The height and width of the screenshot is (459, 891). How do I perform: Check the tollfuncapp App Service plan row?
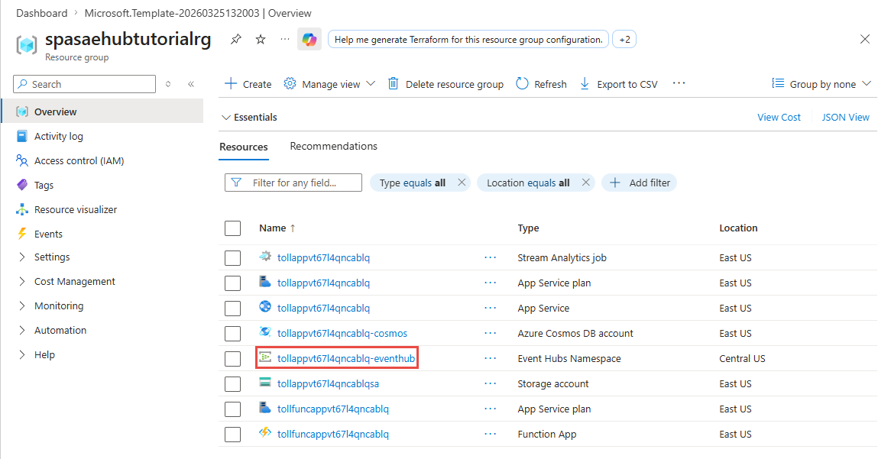click(x=232, y=409)
